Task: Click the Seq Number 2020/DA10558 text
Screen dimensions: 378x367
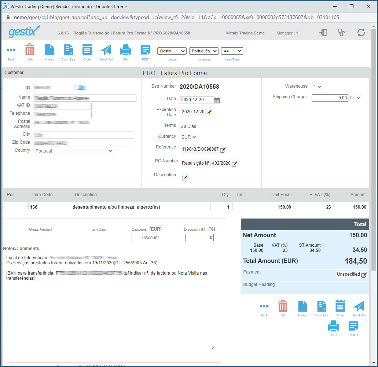Action: pyautogui.click(x=199, y=87)
